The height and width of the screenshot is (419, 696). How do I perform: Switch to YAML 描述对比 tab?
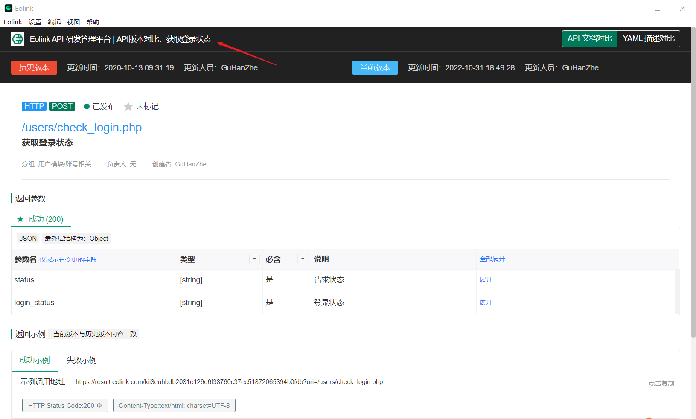[649, 39]
